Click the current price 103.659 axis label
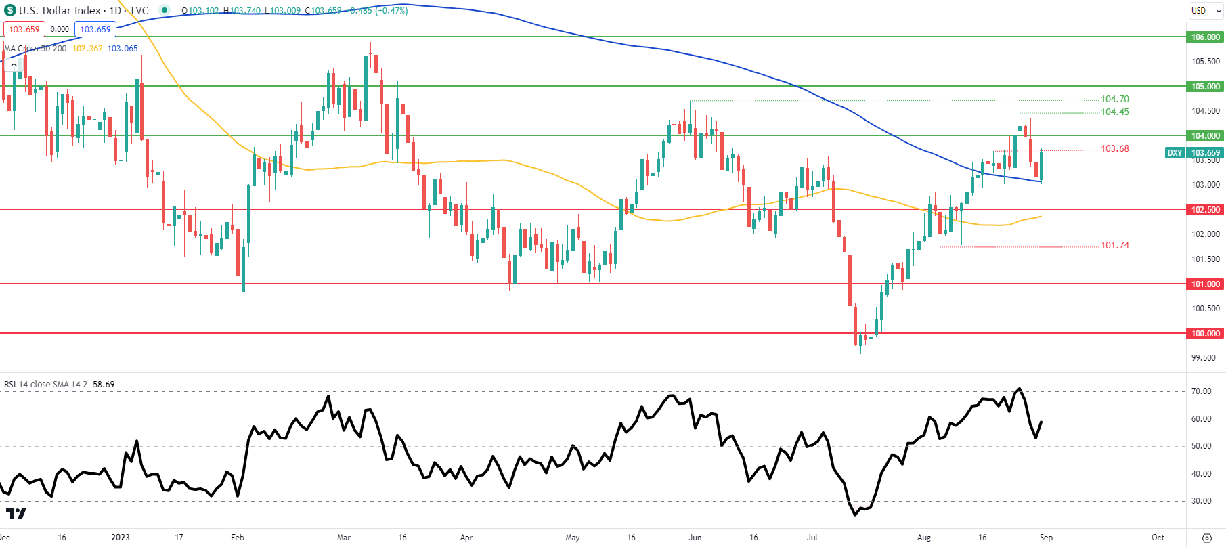This screenshot has height=547, width=1226. 1206,153
